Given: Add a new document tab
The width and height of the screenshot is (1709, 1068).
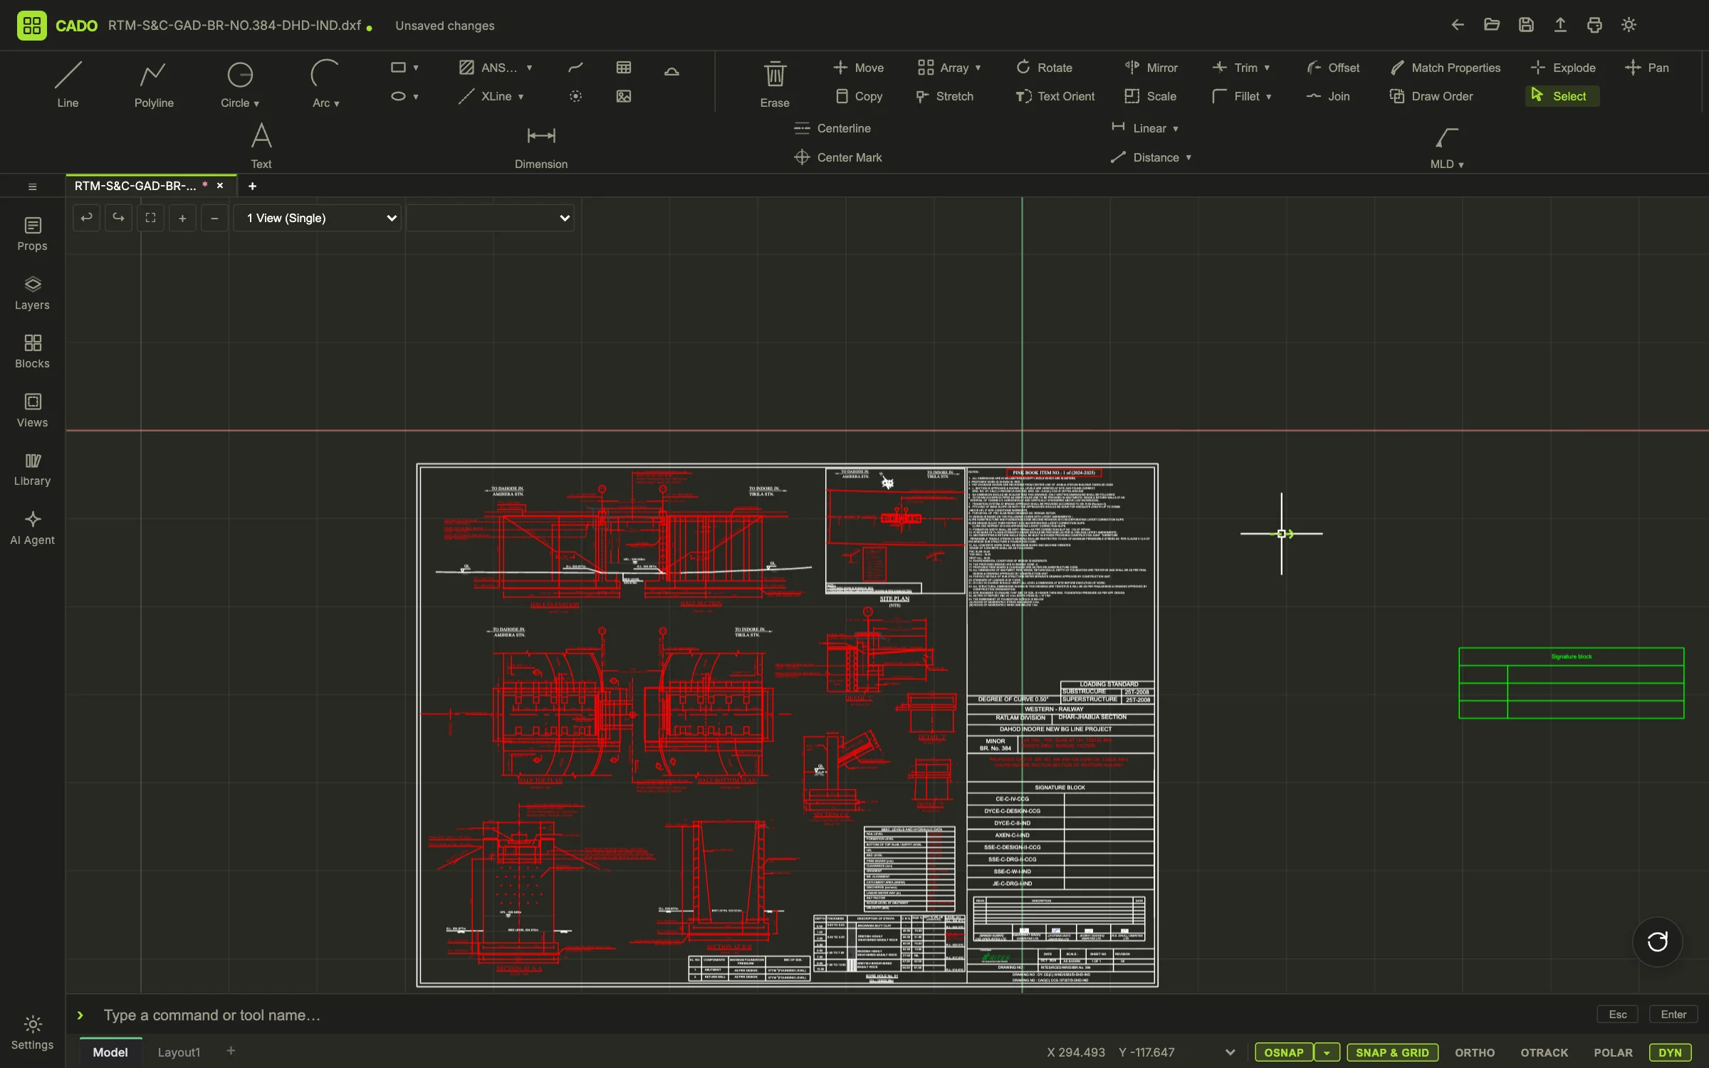Looking at the screenshot, I should tap(252, 186).
